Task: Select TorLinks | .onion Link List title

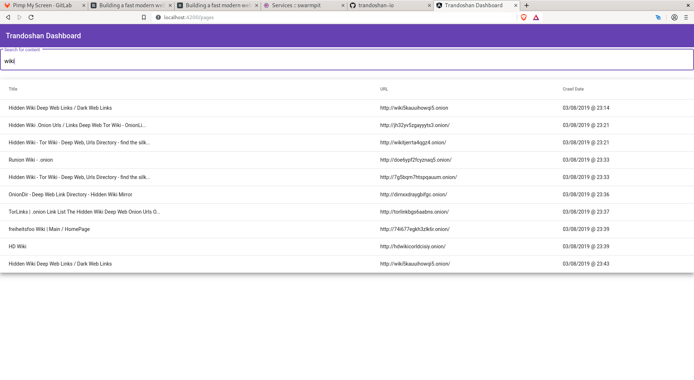Action: 84,212
